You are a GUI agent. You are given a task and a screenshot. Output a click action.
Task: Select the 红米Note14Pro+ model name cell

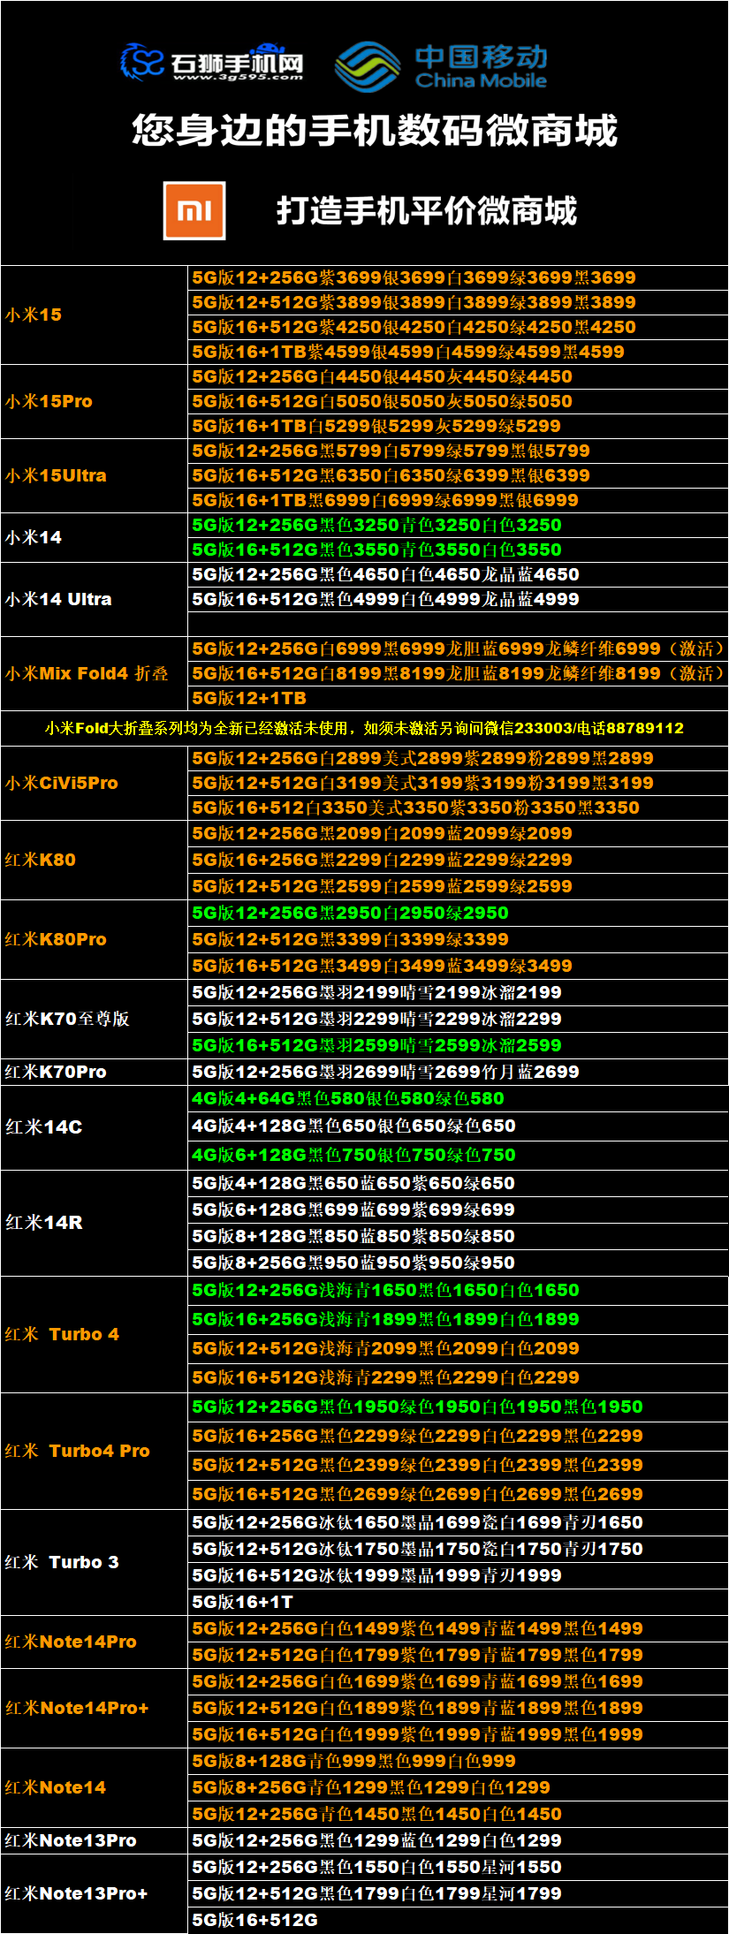[95, 1708]
